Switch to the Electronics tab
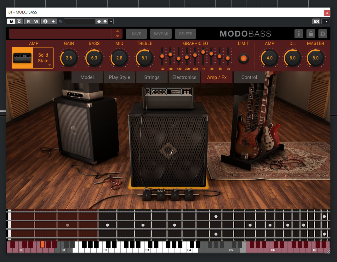Image resolution: width=337 pixels, height=262 pixels. pyautogui.click(x=184, y=77)
